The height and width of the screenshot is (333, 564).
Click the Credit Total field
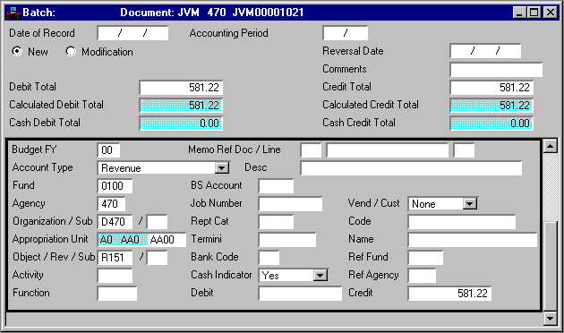[x=491, y=88]
